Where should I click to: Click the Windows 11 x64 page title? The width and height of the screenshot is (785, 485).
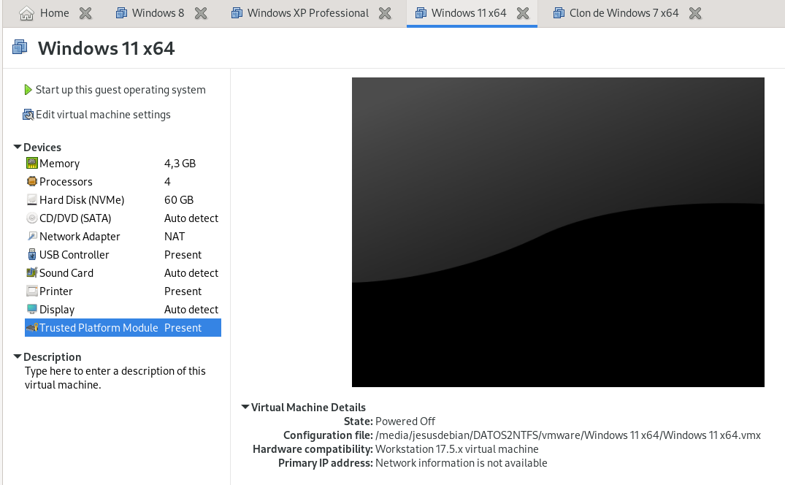click(106, 48)
